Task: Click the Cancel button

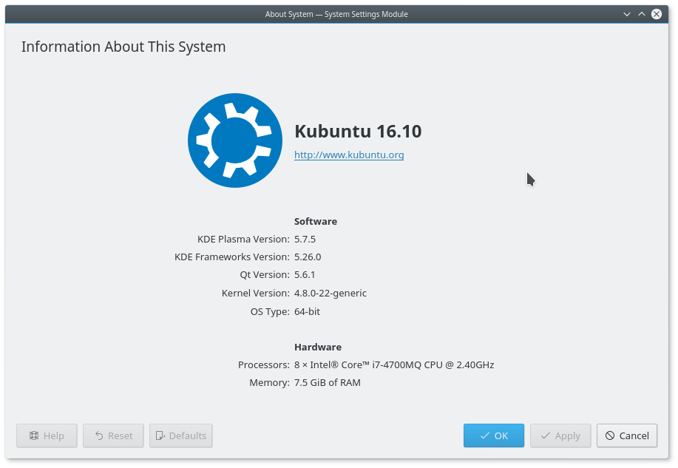Action: click(627, 435)
